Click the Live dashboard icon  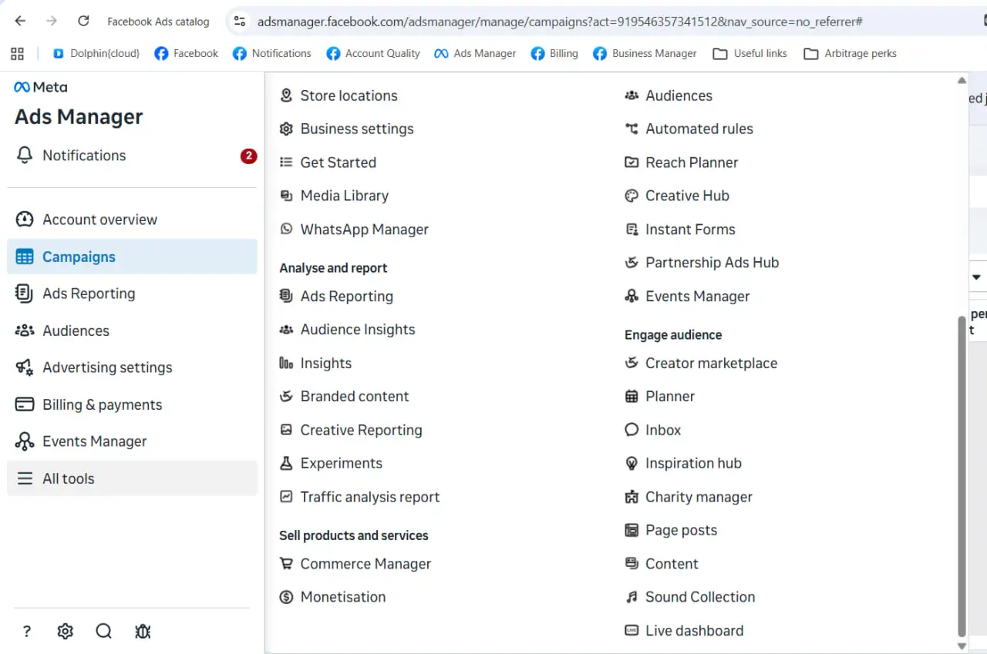[632, 630]
